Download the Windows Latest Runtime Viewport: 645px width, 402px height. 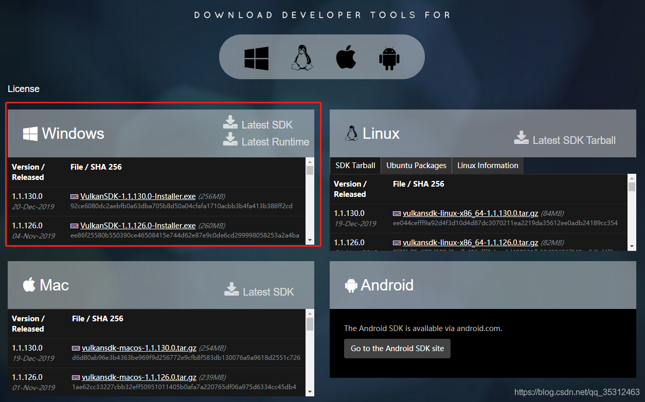[266, 141]
